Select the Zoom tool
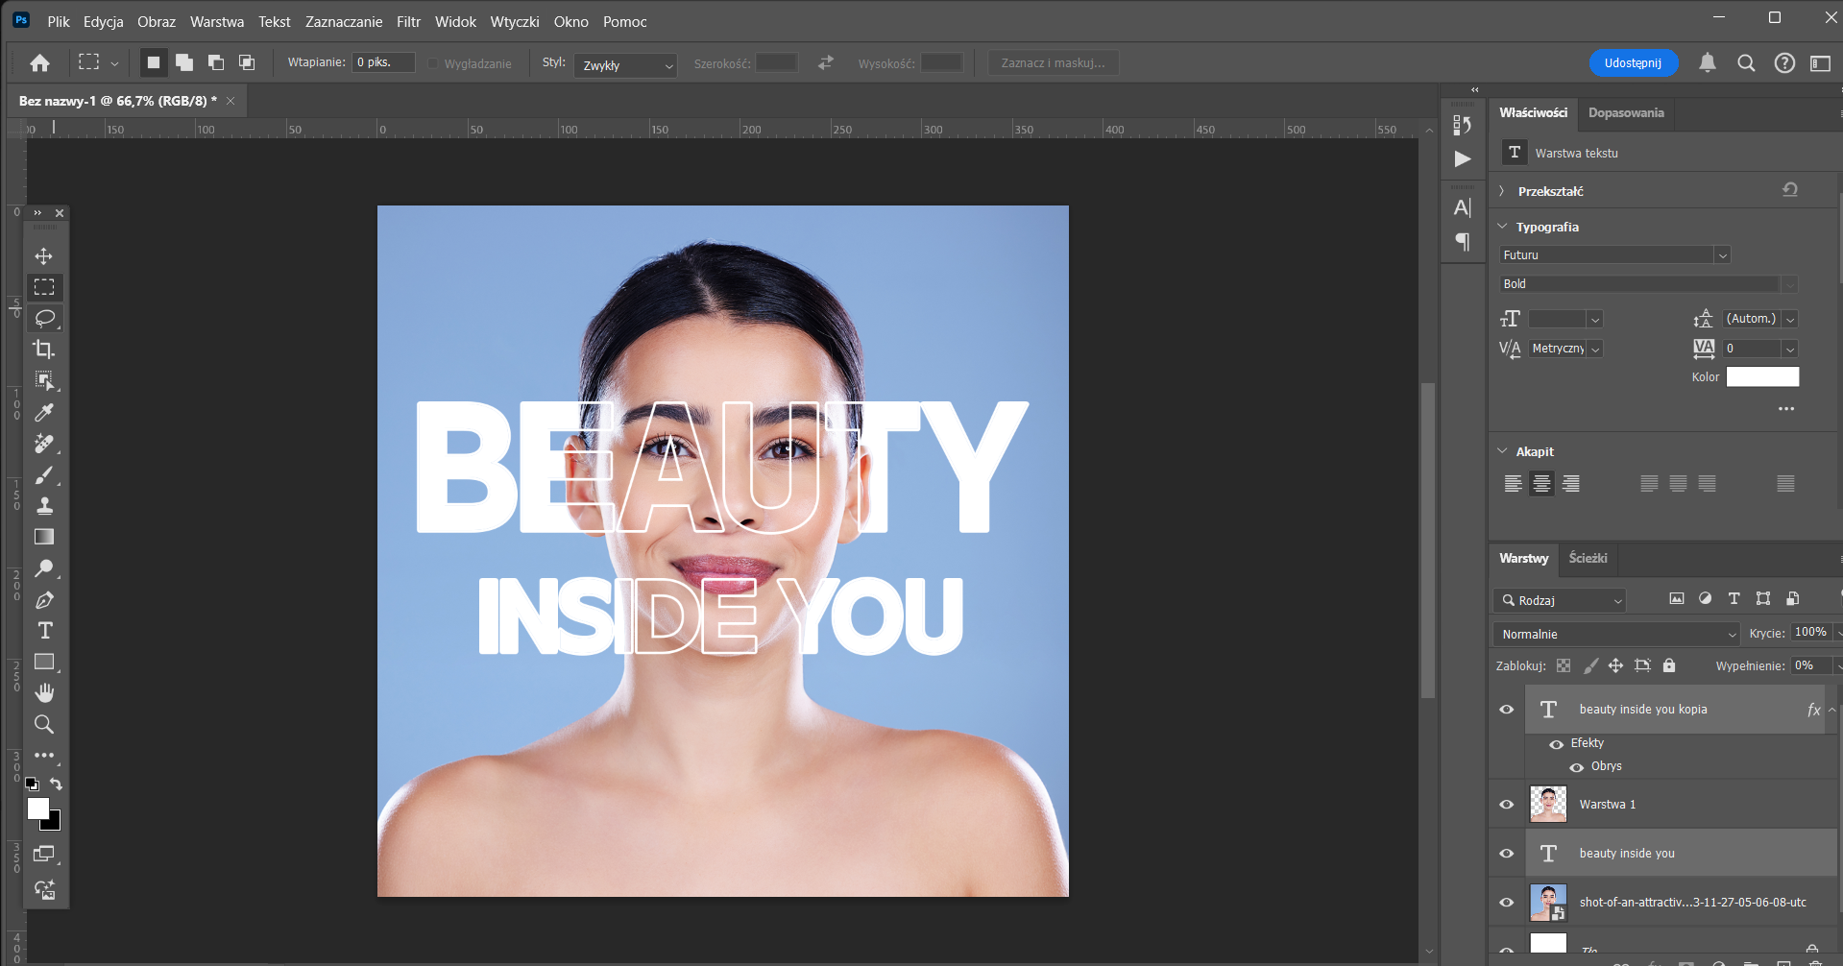 point(44,724)
